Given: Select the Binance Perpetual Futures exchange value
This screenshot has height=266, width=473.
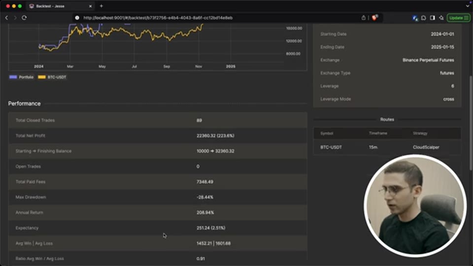Looking at the screenshot, I should pos(428,60).
